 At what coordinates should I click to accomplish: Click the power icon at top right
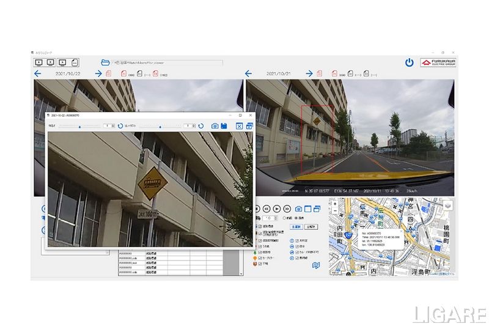[x=410, y=62]
